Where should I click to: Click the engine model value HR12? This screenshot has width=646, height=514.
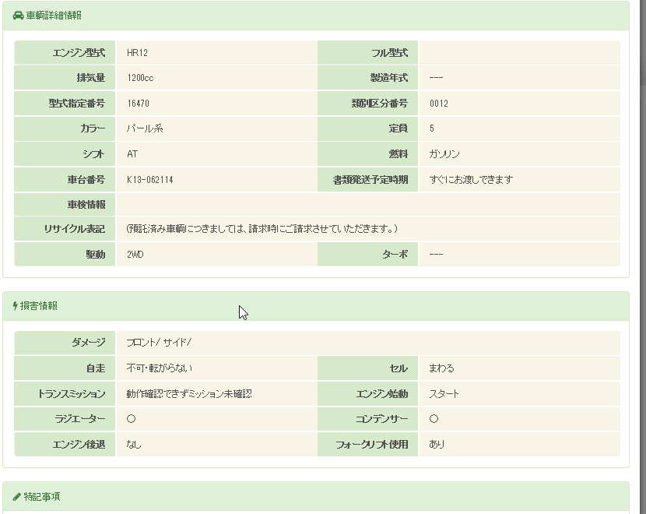click(137, 53)
